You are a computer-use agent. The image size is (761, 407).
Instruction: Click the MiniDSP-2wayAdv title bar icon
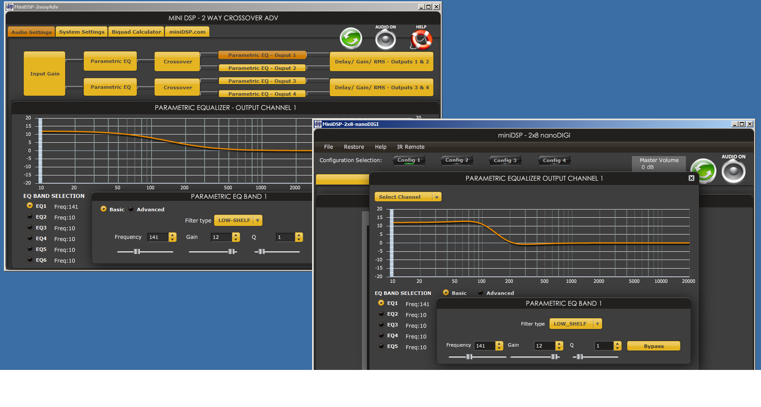pyautogui.click(x=9, y=6)
